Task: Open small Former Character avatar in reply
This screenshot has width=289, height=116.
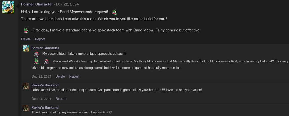Action: click(x=26, y=48)
